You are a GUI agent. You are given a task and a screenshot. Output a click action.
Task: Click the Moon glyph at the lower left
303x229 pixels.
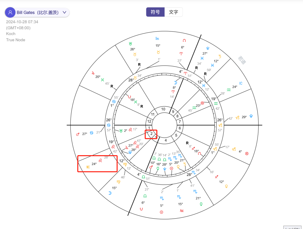(x=110, y=193)
